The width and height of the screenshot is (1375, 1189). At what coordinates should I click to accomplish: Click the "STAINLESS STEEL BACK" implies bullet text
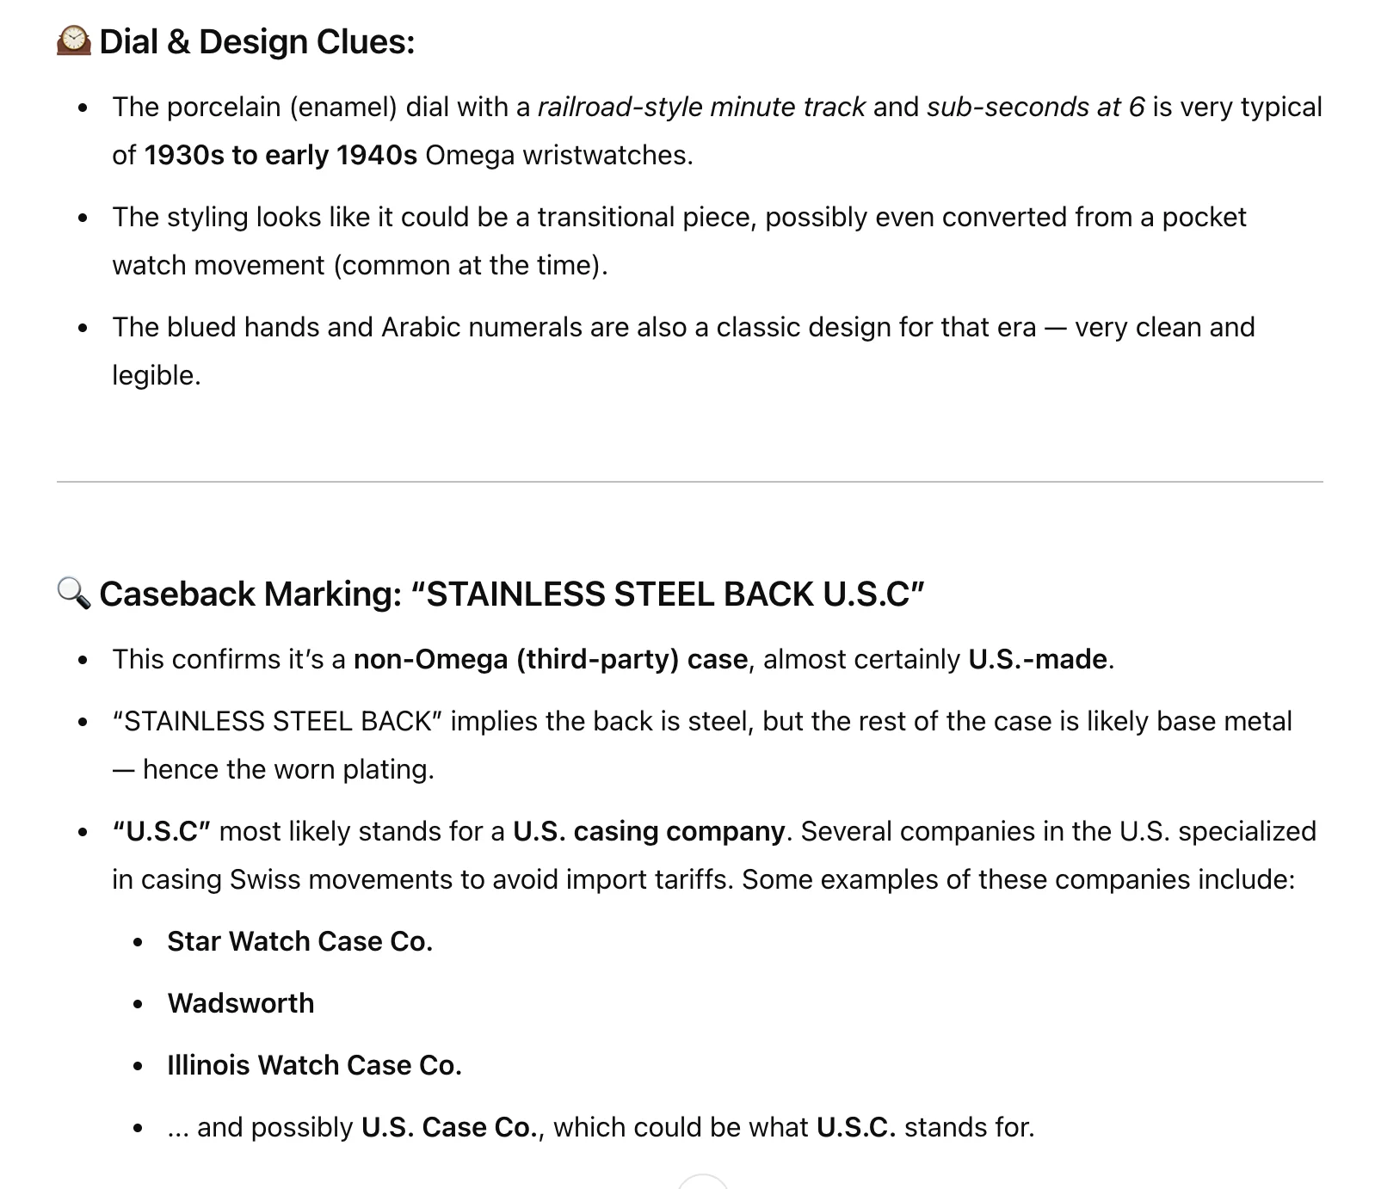point(701,721)
